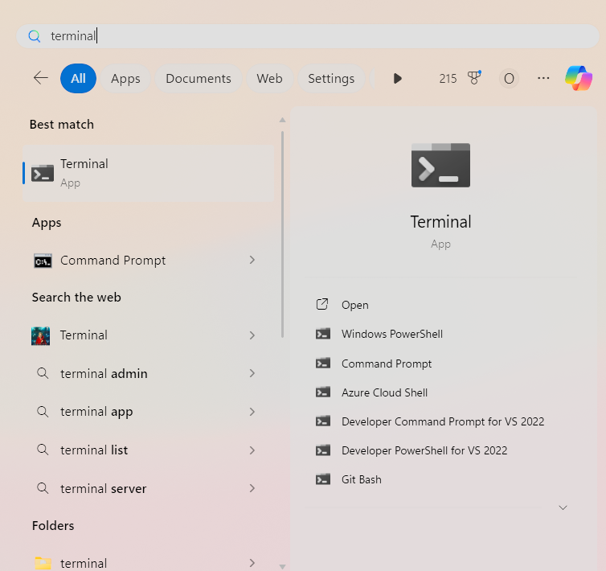Click the search magnifier icon in search box

click(35, 36)
